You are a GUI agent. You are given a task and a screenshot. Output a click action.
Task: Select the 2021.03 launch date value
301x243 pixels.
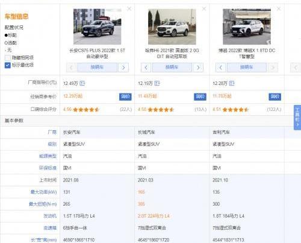[x=146, y=180]
